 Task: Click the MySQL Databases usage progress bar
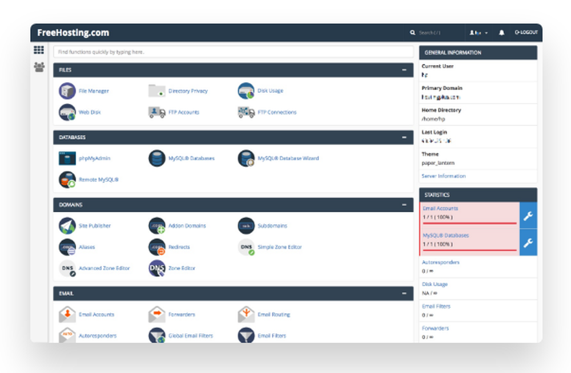point(469,250)
